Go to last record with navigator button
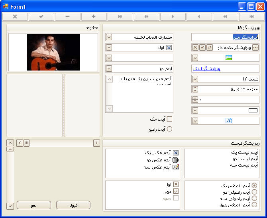267x218 pixels. [x=120, y=17]
